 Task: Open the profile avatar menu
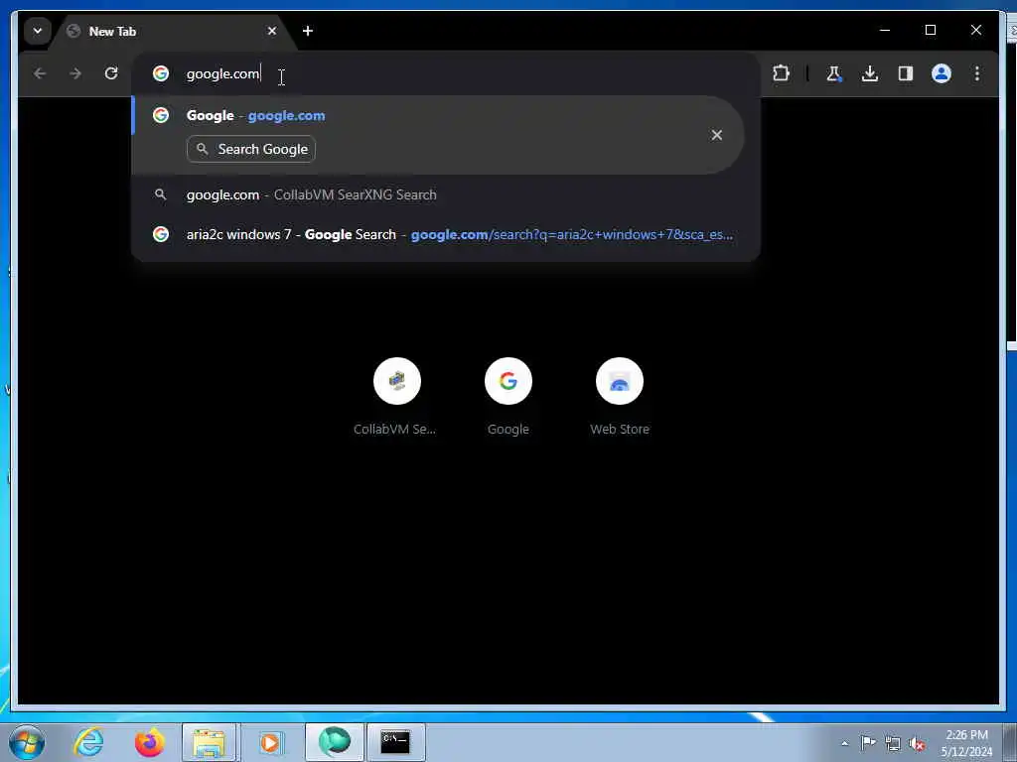pos(942,73)
